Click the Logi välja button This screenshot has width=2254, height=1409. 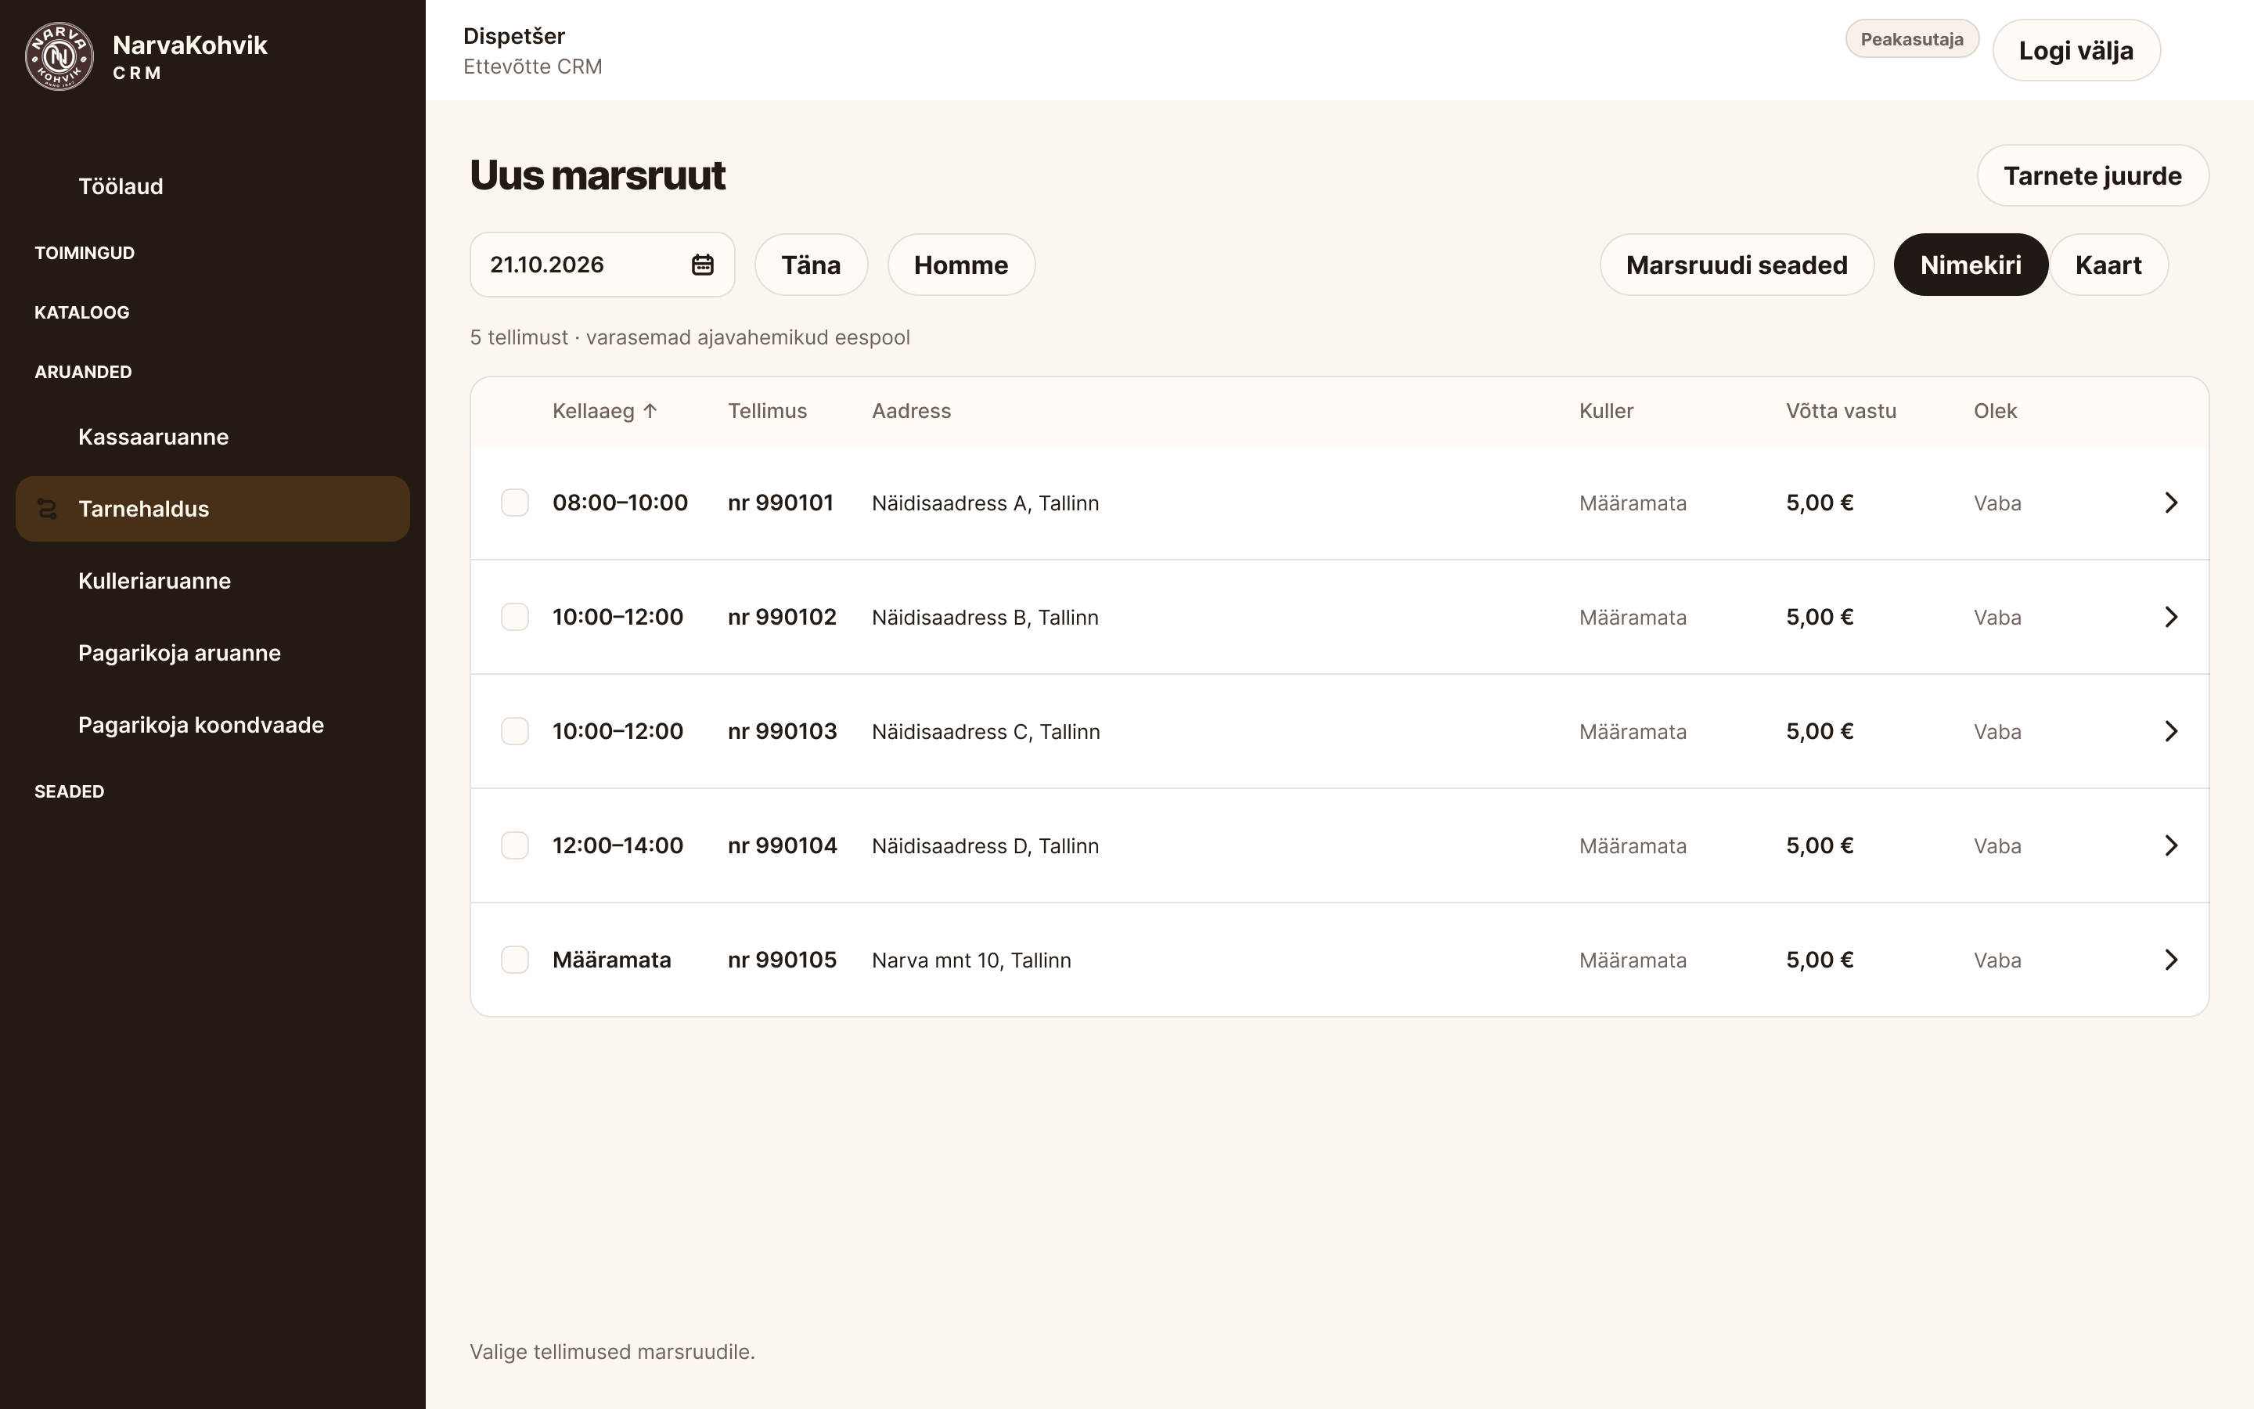(x=2076, y=50)
